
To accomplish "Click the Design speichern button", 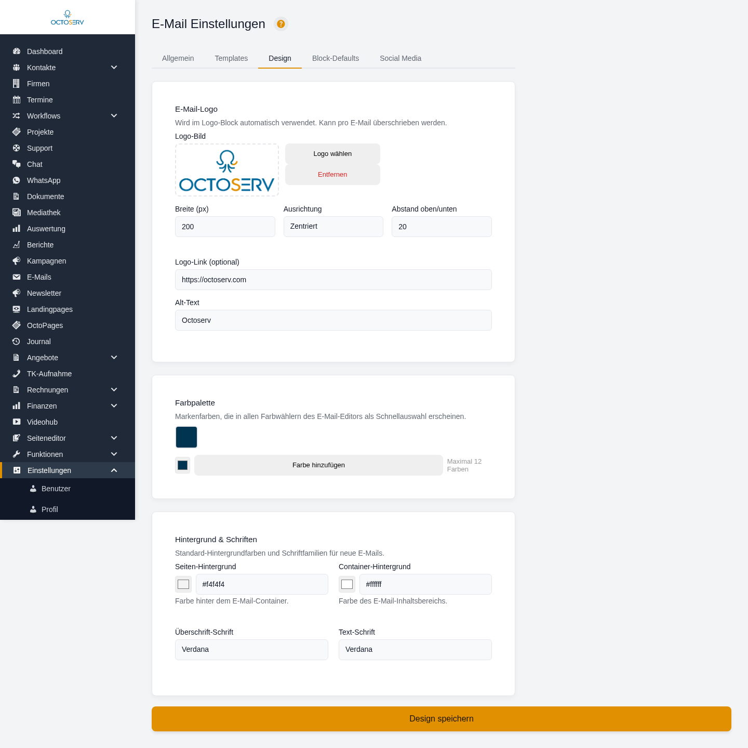I will pos(442,719).
